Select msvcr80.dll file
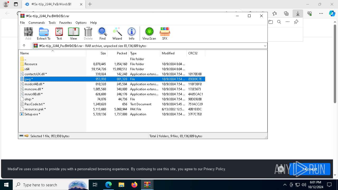 coord(112,94)
